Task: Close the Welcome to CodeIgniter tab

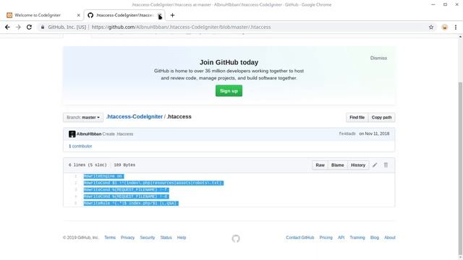Action: click(x=79, y=15)
